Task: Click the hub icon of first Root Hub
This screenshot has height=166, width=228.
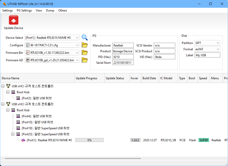Action: click(13, 92)
